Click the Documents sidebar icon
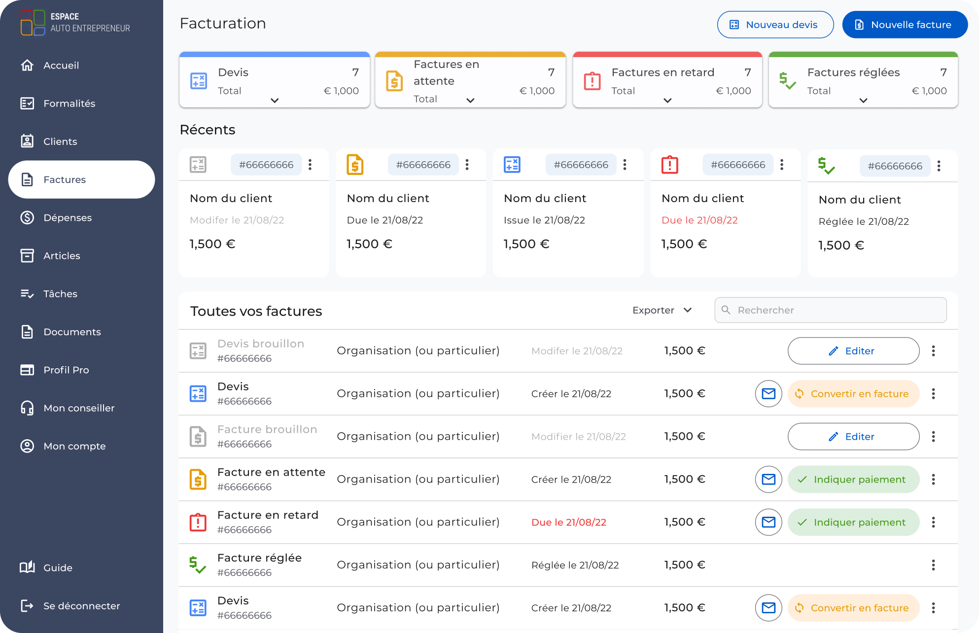Image resolution: width=979 pixels, height=633 pixels. (x=27, y=332)
